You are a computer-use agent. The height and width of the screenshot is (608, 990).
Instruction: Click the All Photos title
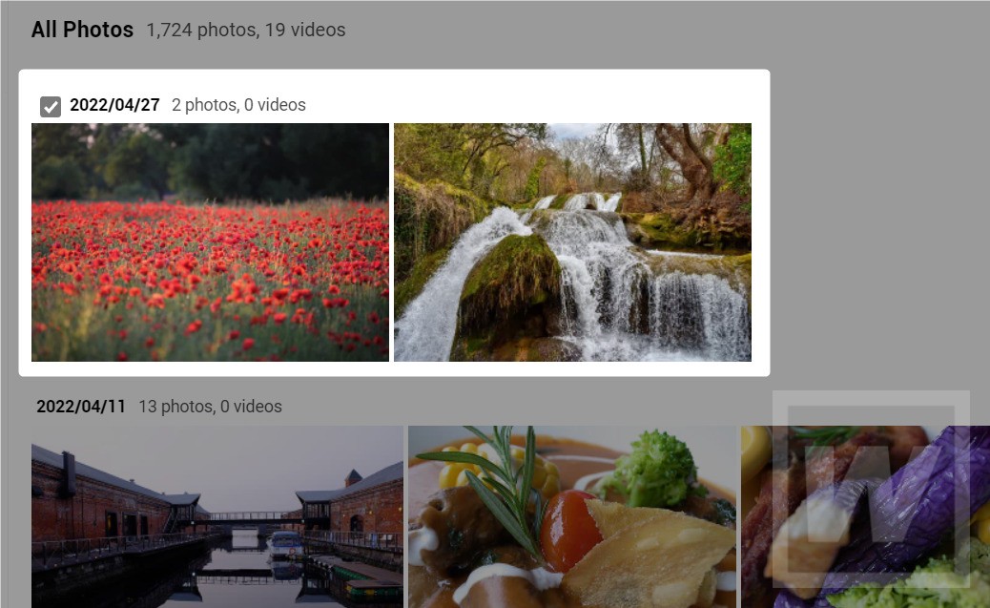tap(83, 30)
